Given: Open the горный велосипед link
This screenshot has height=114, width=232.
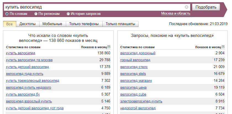Looking at the screenshot, I should [135, 60].
